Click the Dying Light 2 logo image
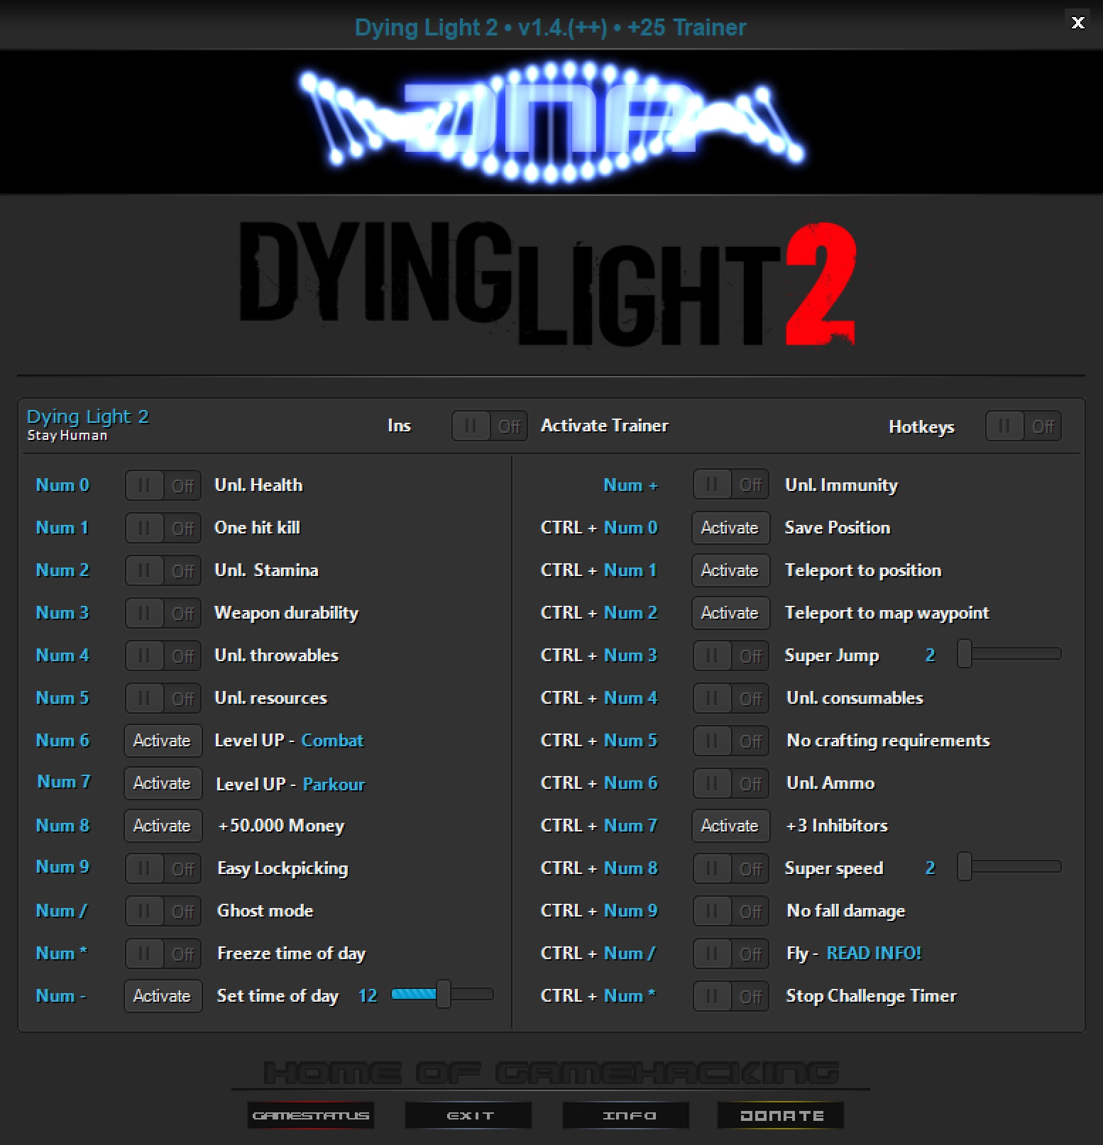 pyautogui.click(x=548, y=284)
